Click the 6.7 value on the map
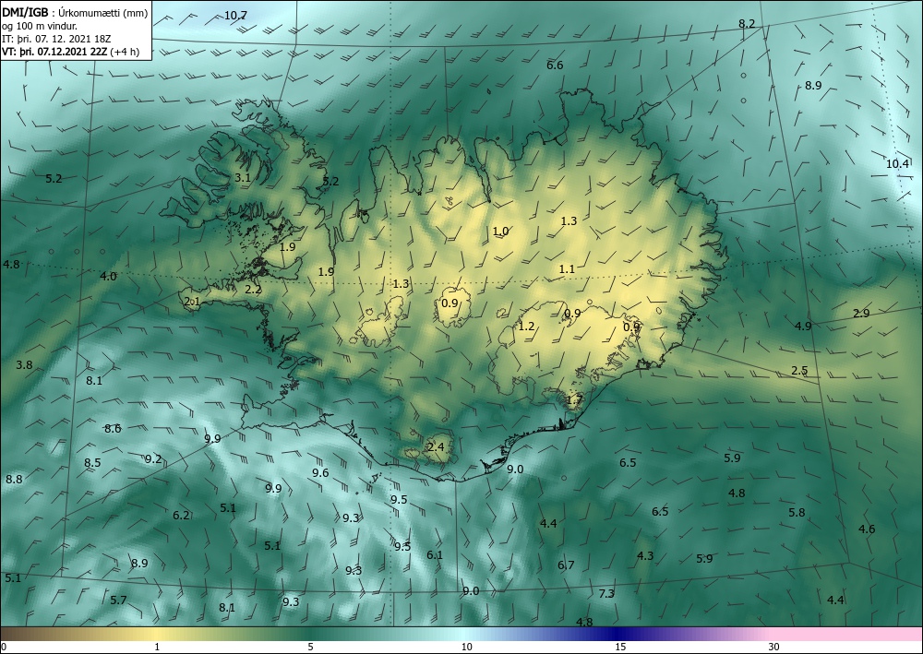Screen dimensions: 923x654 tap(567, 565)
